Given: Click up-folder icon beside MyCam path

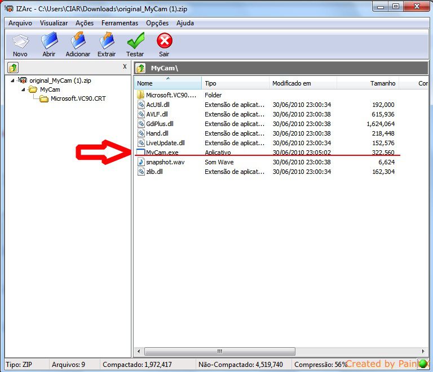Looking at the screenshot, I should pos(141,68).
